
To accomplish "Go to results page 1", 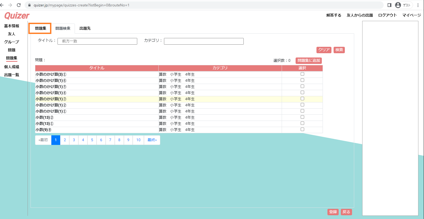I will pos(56,140).
